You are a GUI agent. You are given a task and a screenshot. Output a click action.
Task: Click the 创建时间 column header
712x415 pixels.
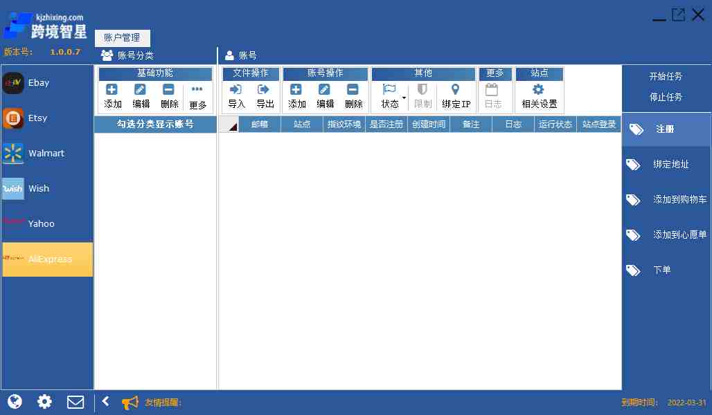pyautogui.click(x=429, y=124)
